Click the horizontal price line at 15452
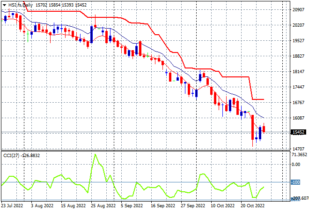This screenshot has width=309, height=211. coord(146,132)
